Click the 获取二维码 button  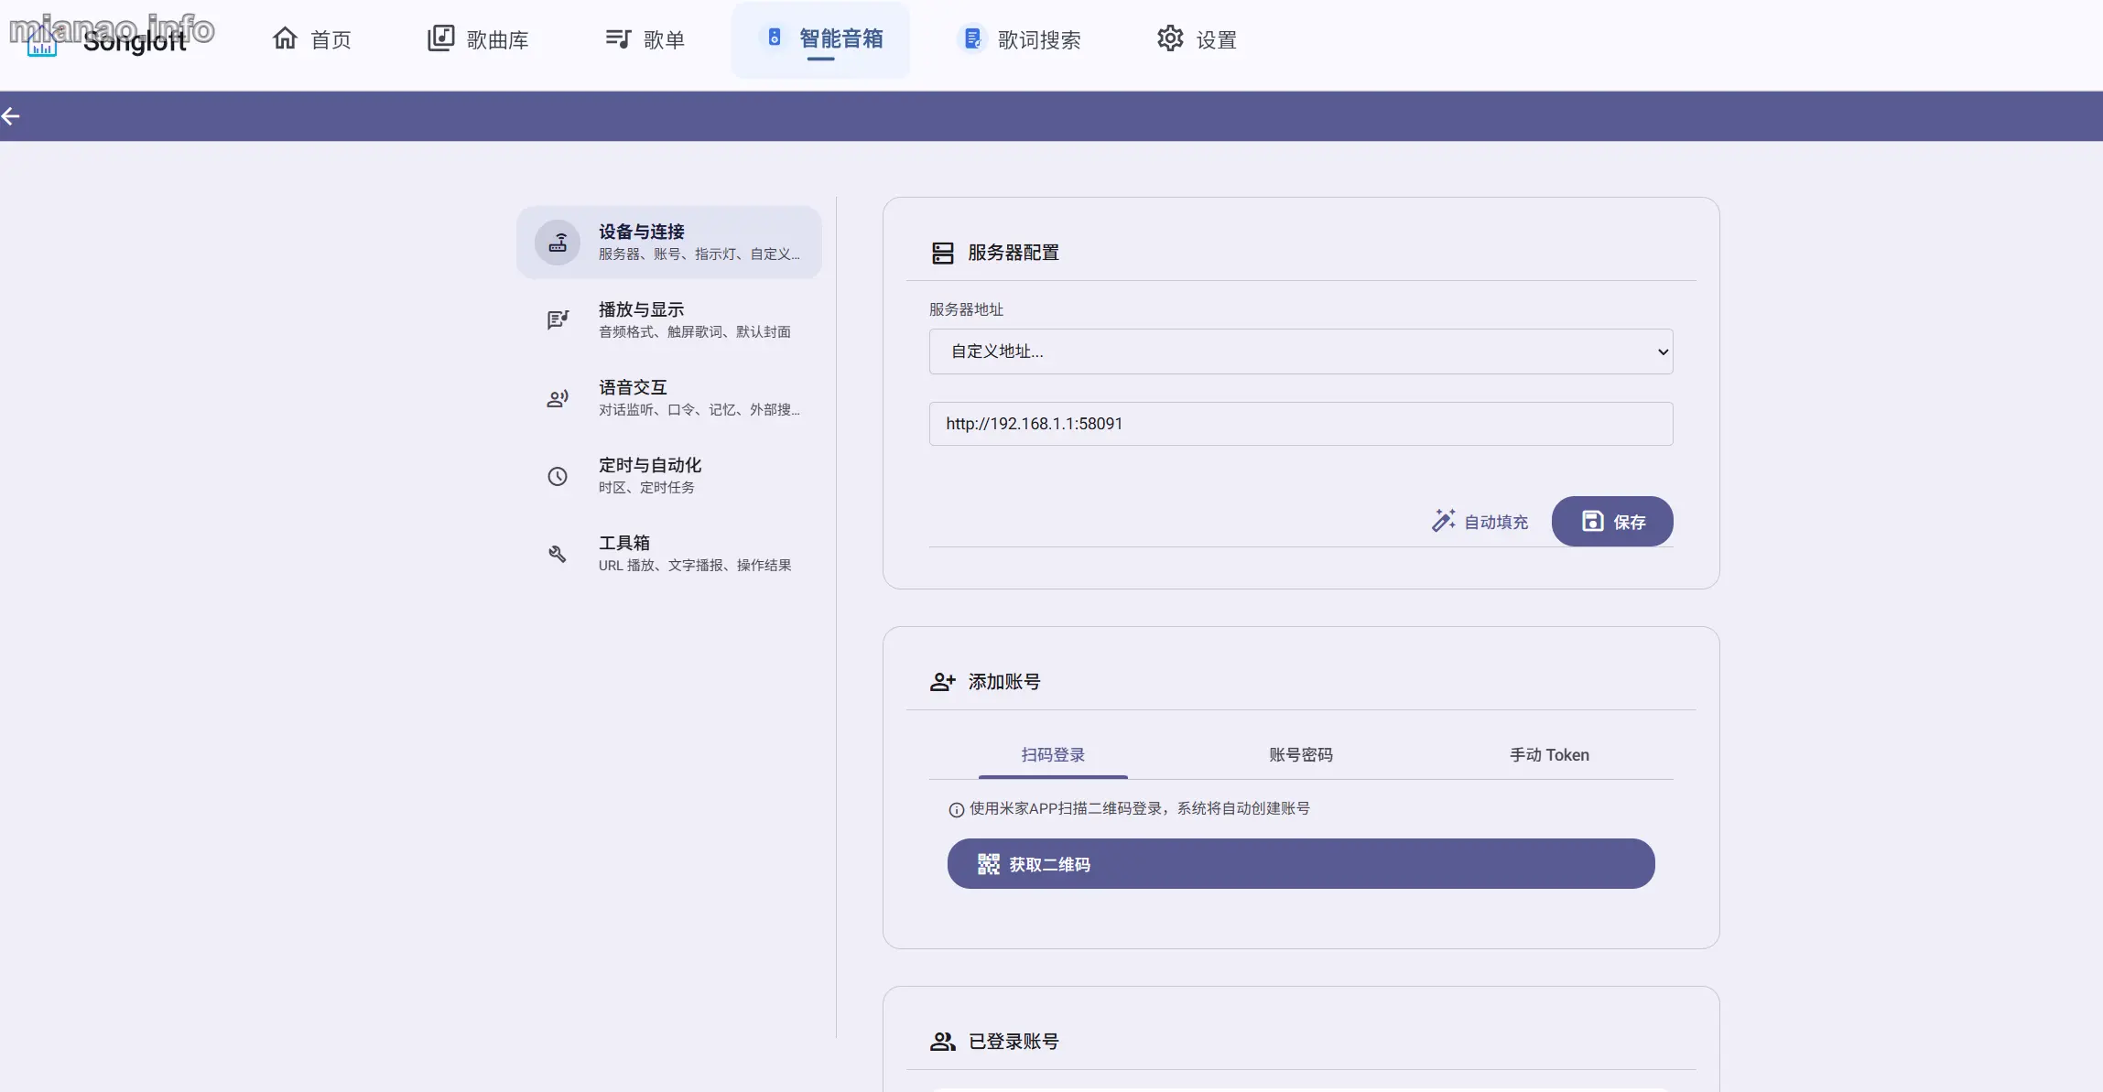tap(1301, 864)
